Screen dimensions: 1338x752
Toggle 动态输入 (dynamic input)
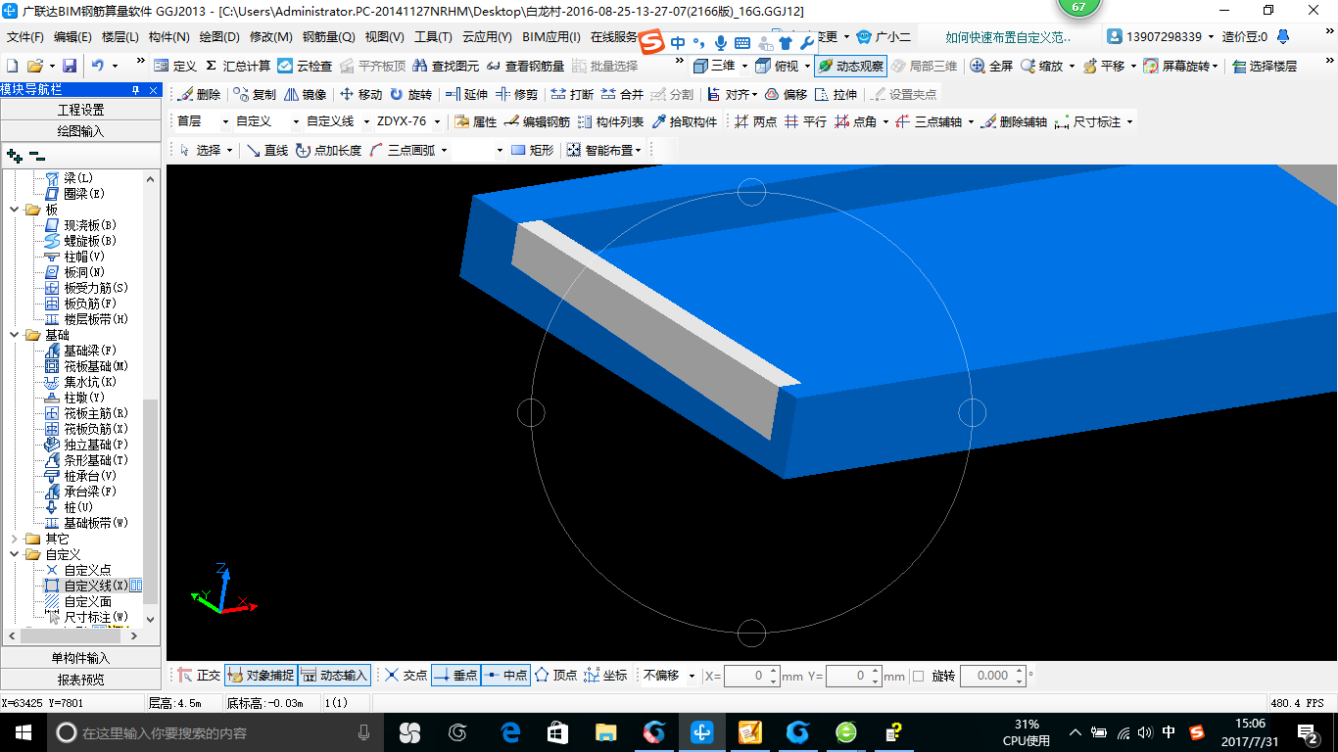click(x=334, y=676)
